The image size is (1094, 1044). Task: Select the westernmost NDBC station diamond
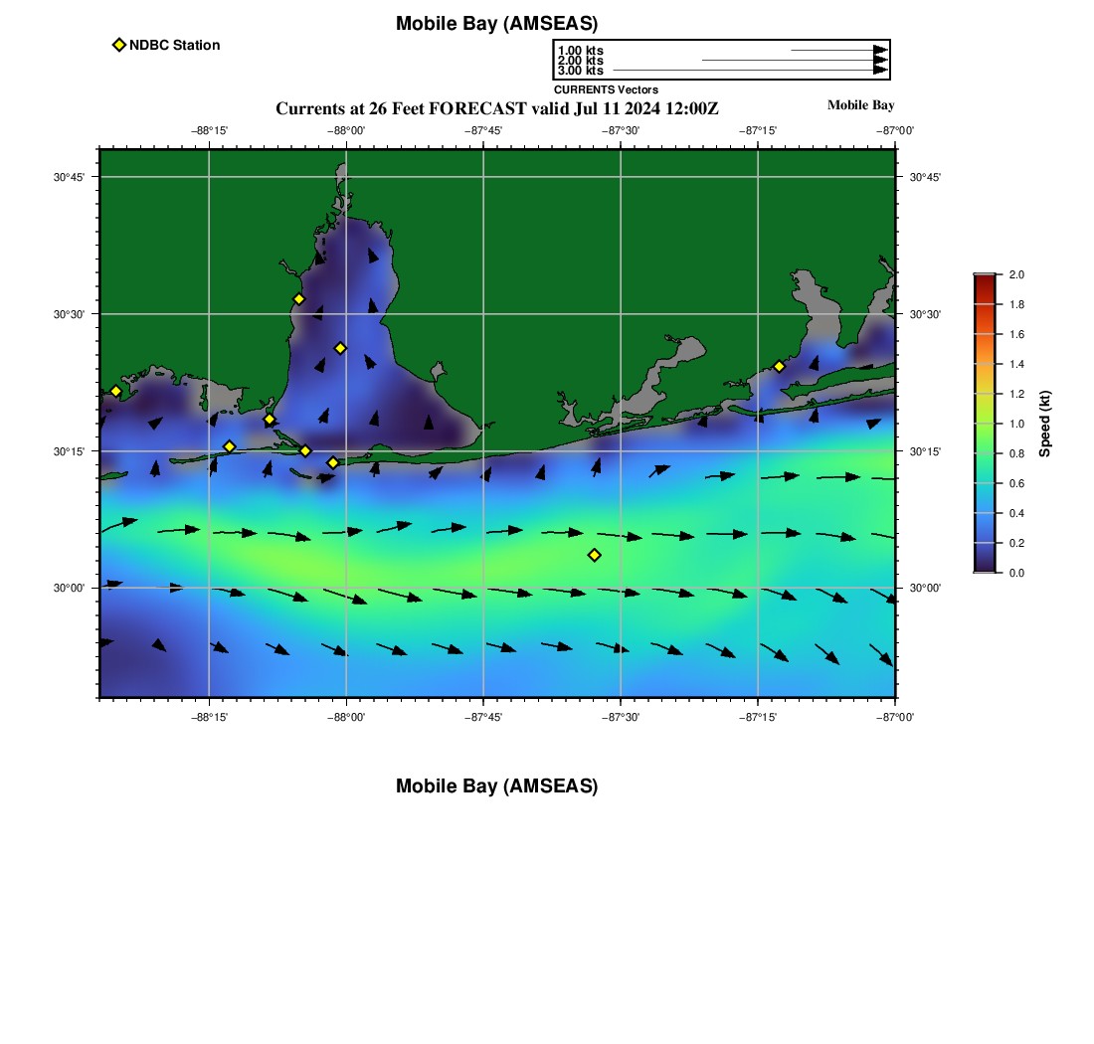tap(115, 391)
